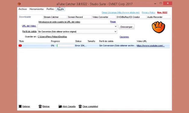Open the Ayuda menu
Viewport: 189px width, 113px height.
[60, 9]
